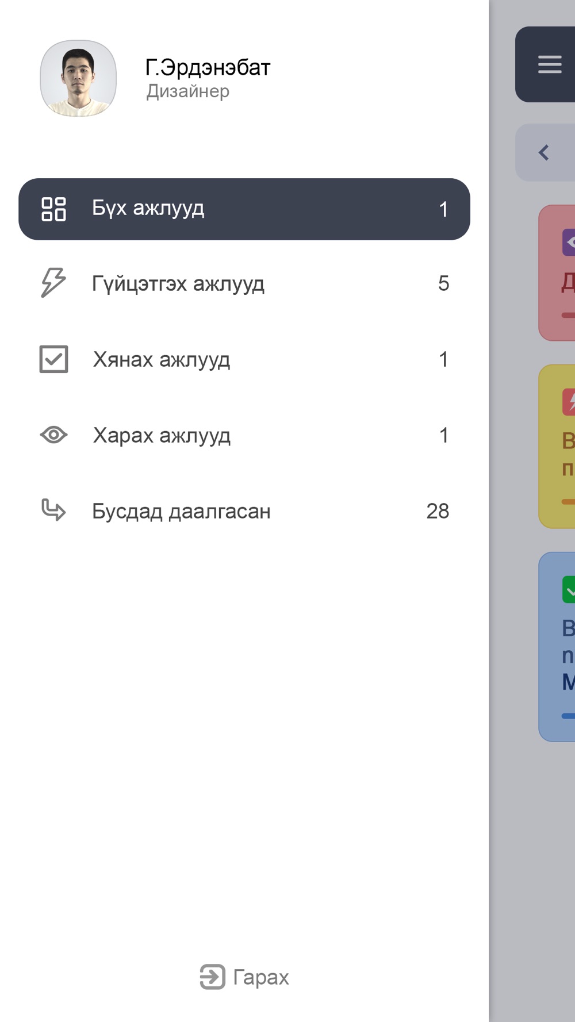The height and width of the screenshot is (1022, 575).
Task: Click the forward arrow icon for Бусдад даалгасан
Action: [53, 510]
